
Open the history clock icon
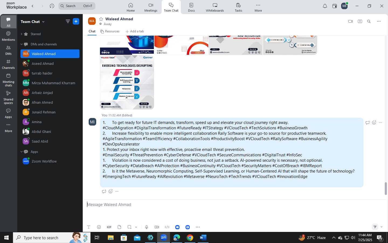(x=52, y=6)
